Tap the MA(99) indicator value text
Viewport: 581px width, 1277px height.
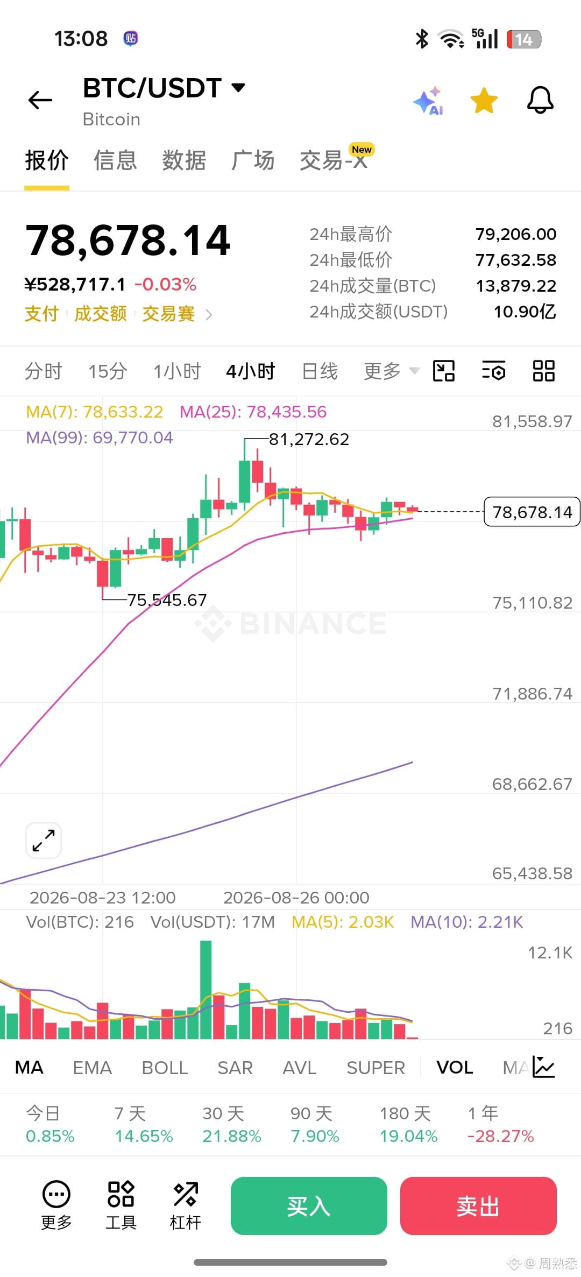100,438
